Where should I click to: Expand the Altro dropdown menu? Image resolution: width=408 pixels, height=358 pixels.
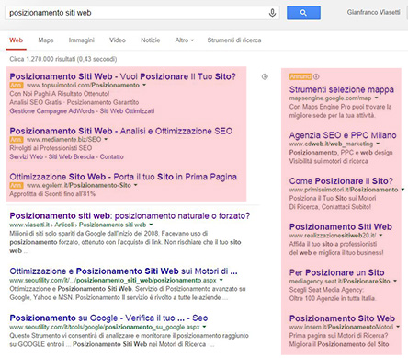click(x=185, y=40)
